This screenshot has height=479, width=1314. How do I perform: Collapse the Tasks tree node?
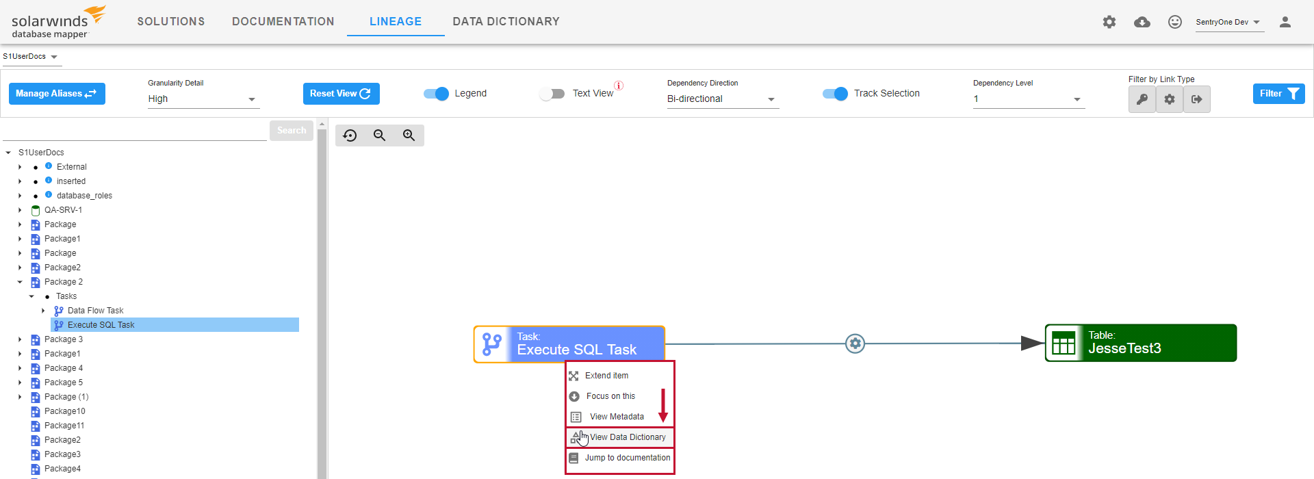[x=31, y=296]
